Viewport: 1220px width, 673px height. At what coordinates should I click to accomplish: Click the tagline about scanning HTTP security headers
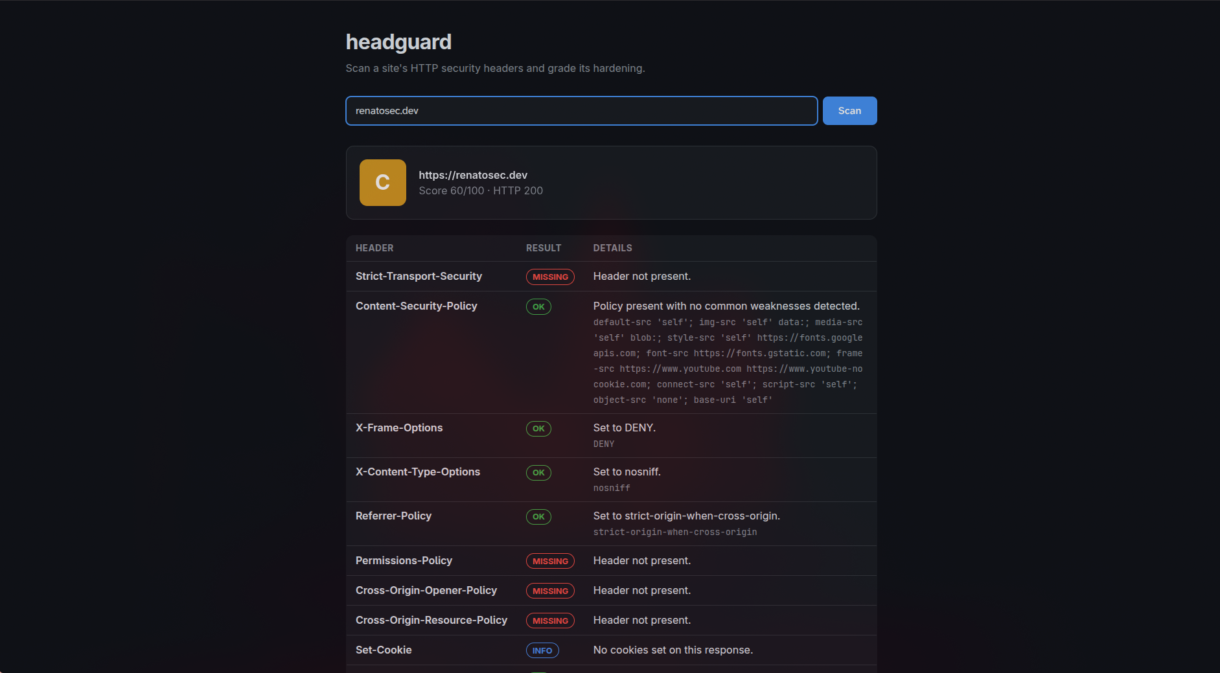coord(495,68)
